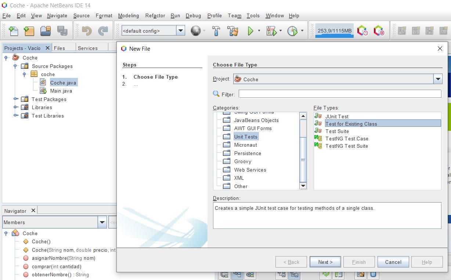
Task: Click the New Project toolbar icon
Action: [x=29, y=31]
